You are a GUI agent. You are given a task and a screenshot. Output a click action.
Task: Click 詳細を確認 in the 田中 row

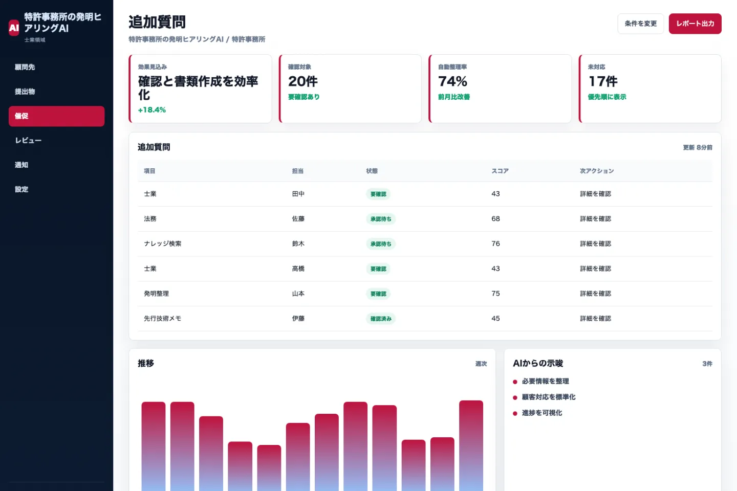click(596, 194)
